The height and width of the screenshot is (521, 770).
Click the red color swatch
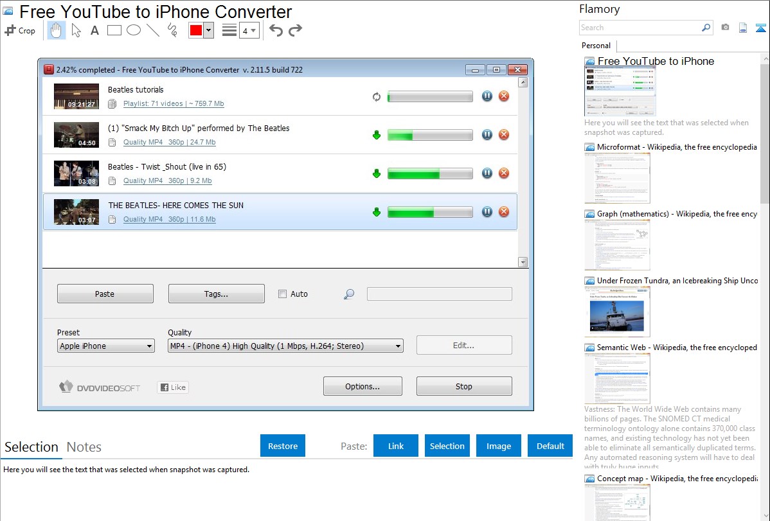click(196, 30)
